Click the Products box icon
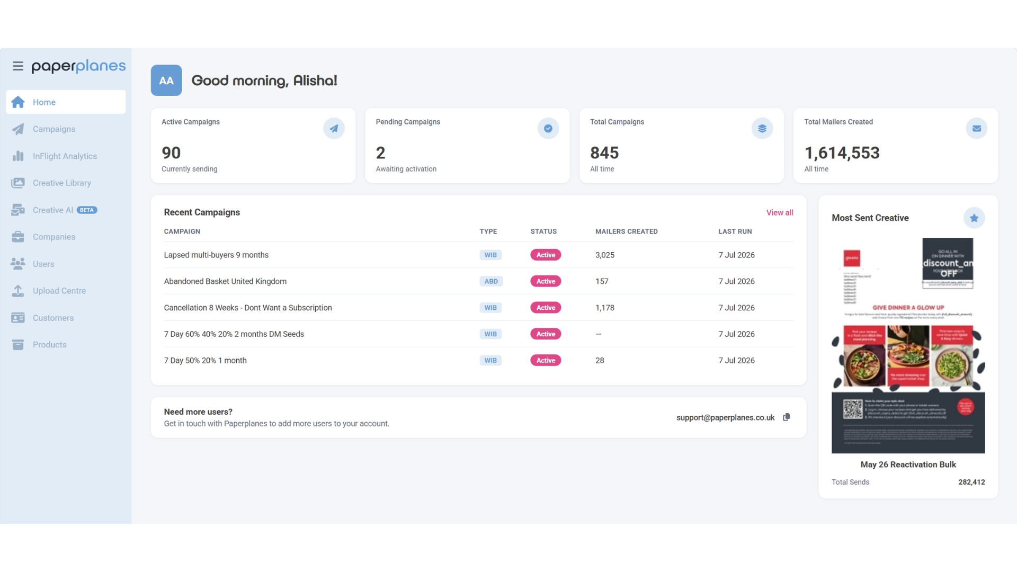The width and height of the screenshot is (1017, 572). click(18, 345)
